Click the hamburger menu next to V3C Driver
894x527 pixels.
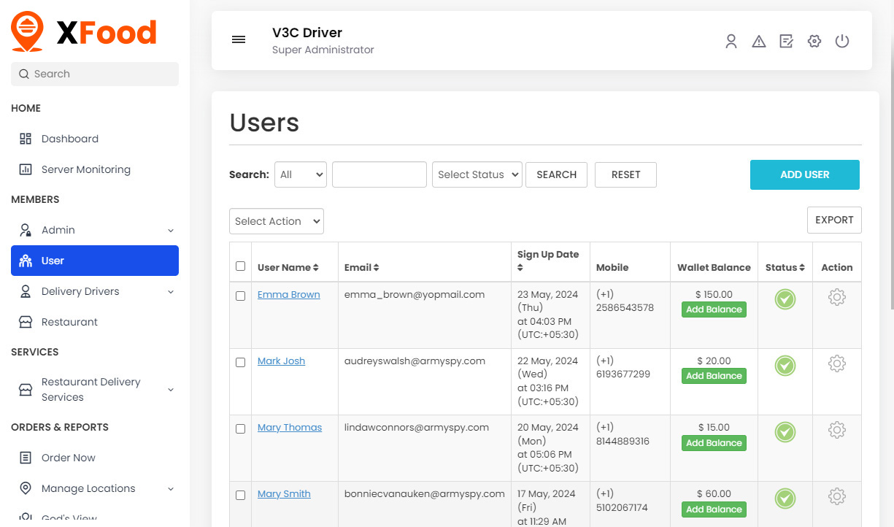239,39
